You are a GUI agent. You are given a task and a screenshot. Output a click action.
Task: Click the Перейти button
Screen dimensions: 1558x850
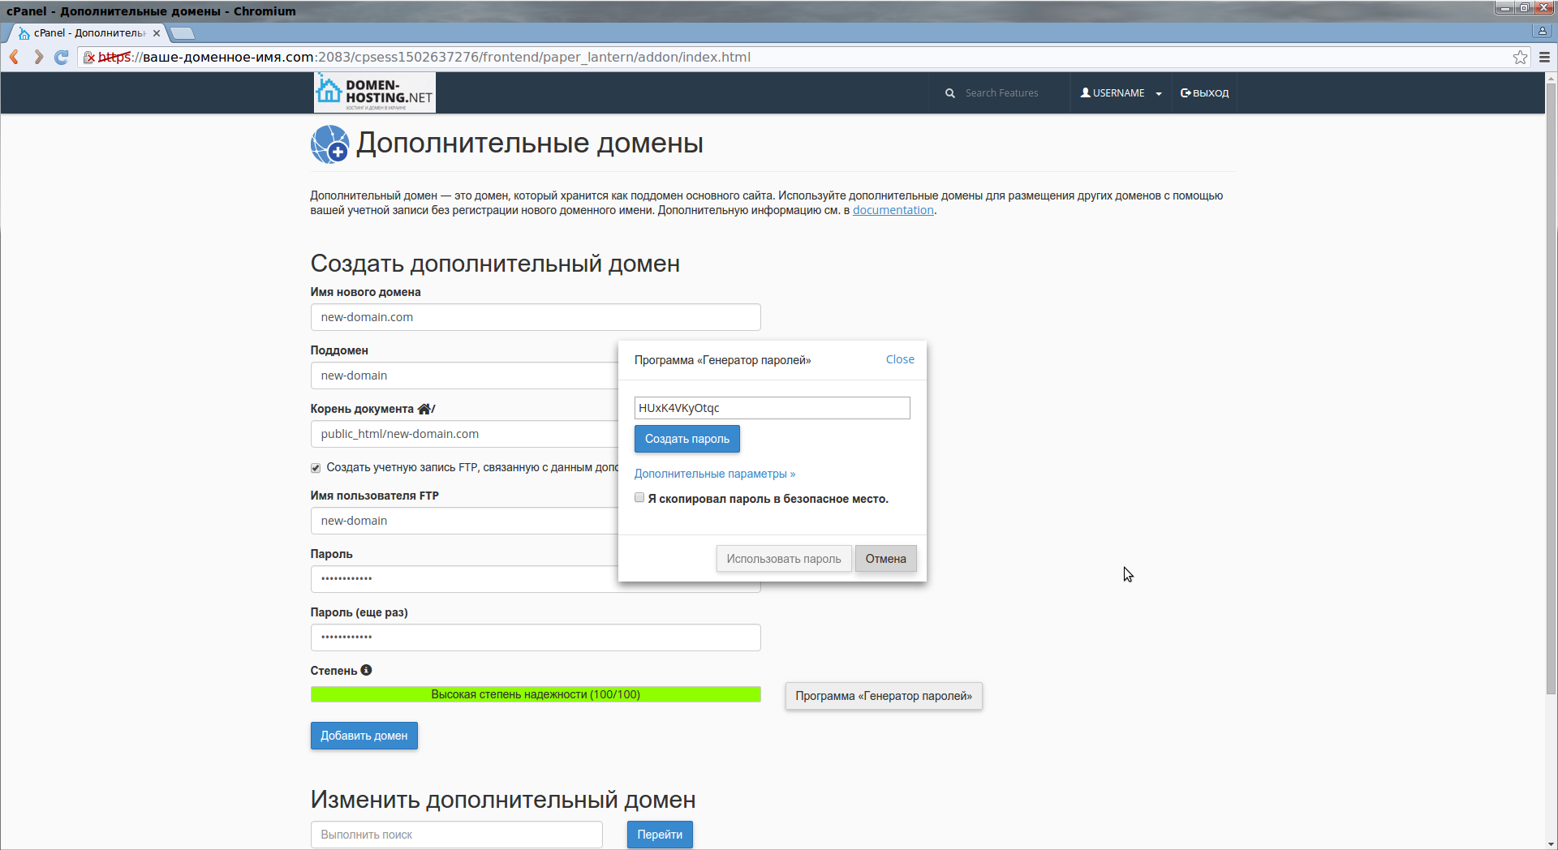(660, 835)
